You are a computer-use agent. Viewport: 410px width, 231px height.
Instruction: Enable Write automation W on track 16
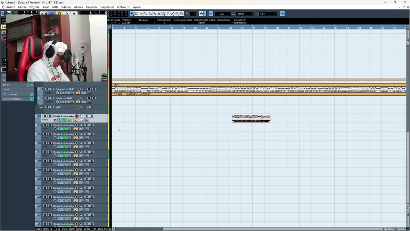pos(92,143)
